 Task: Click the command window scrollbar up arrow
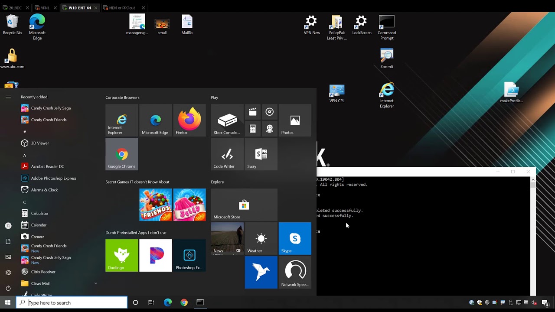(x=533, y=179)
